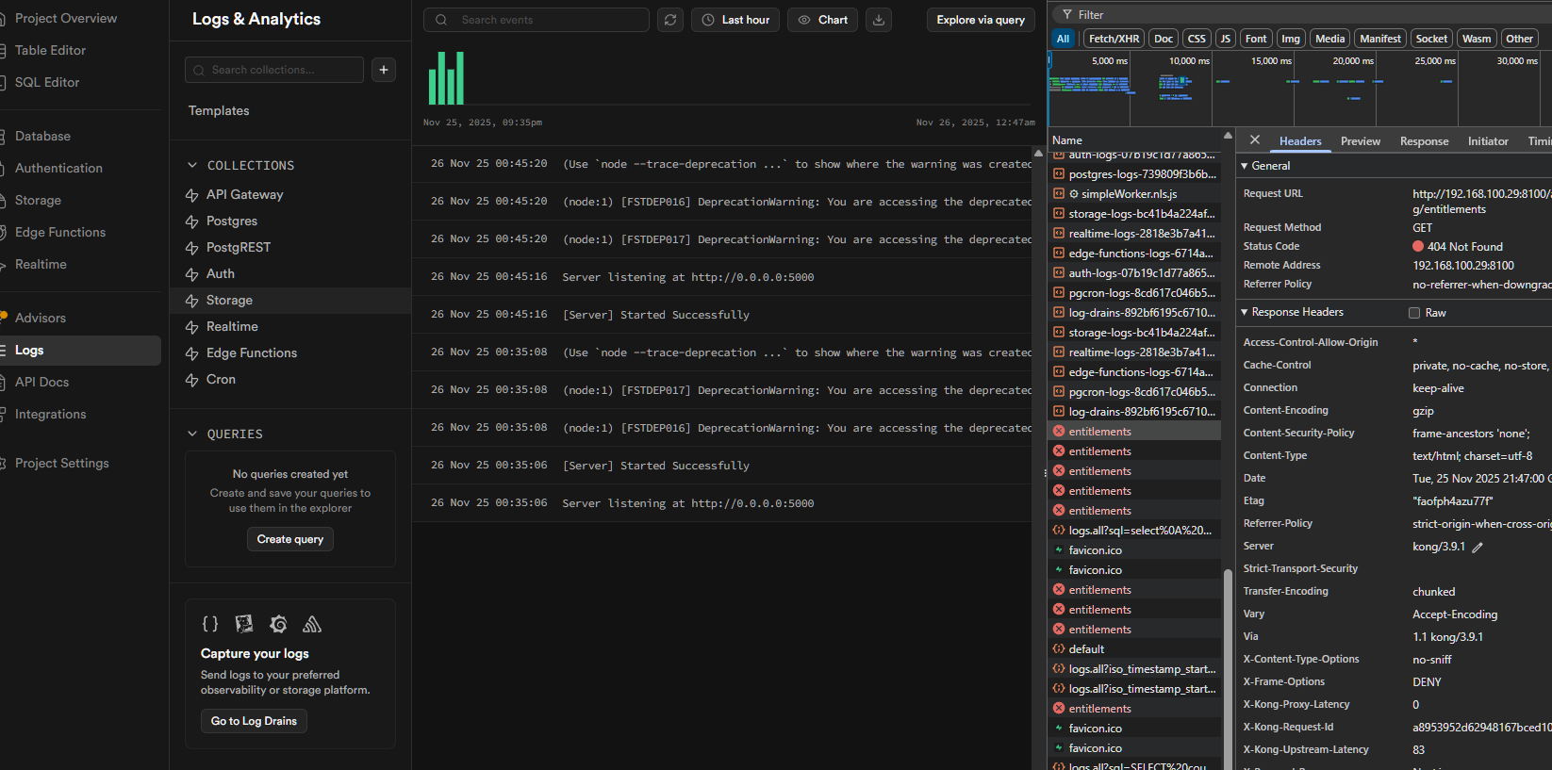This screenshot has width=1552, height=770.
Task: Collapse the QUERIES section
Action: point(192,434)
